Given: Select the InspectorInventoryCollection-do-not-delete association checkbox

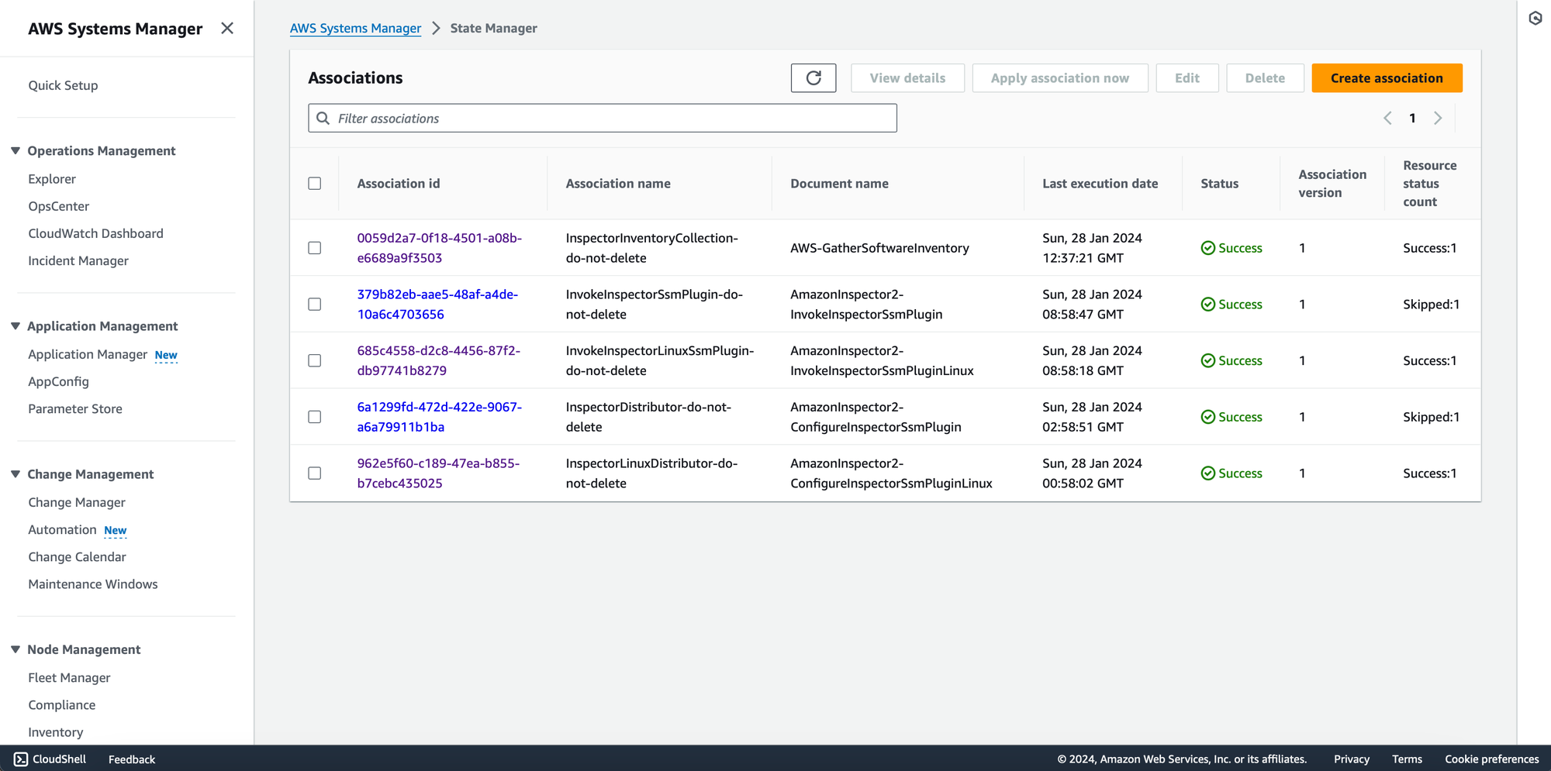Looking at the screenshot, I should pyautogui.click(x=315, y=248).
